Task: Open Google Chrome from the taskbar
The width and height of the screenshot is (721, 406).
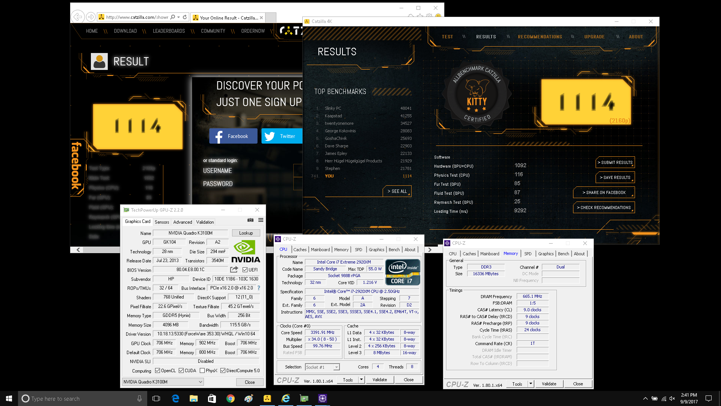Action: [x=231, y=398]
